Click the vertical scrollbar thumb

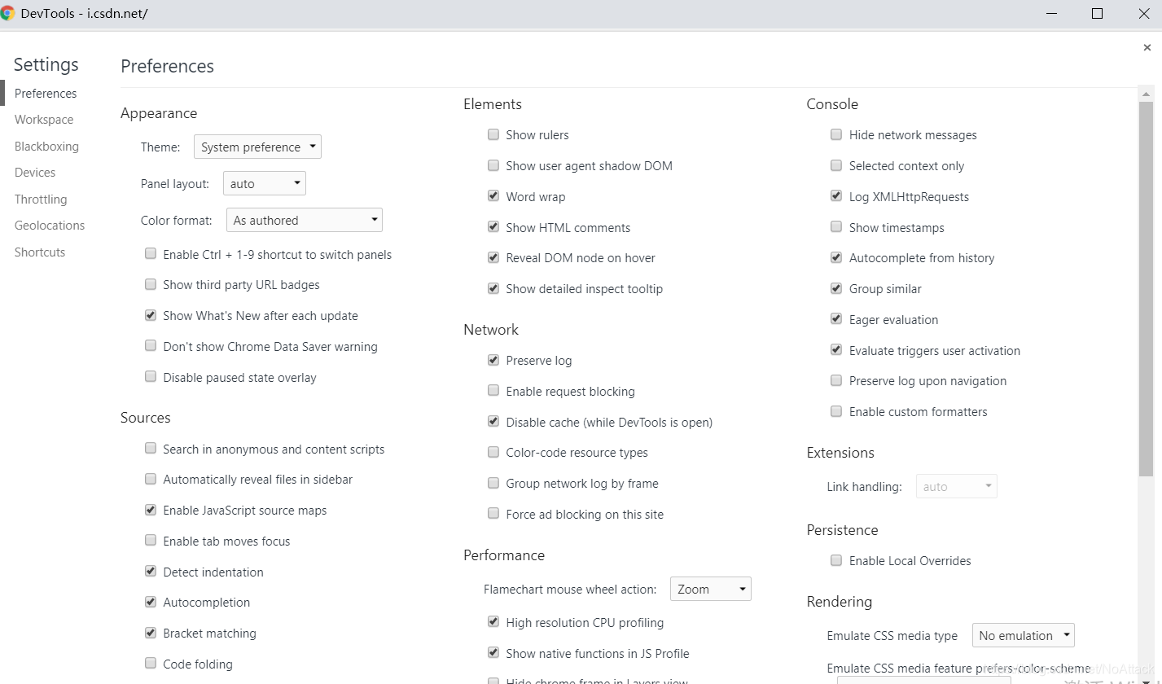click(1147, 289)
